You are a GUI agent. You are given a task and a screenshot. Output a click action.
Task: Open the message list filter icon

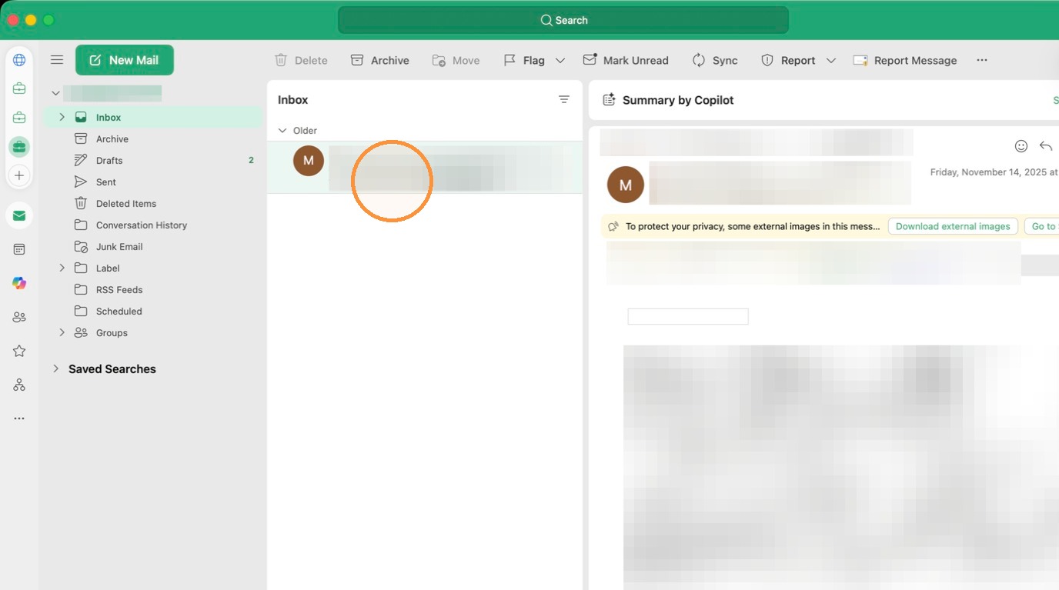[x=564, y=99]
